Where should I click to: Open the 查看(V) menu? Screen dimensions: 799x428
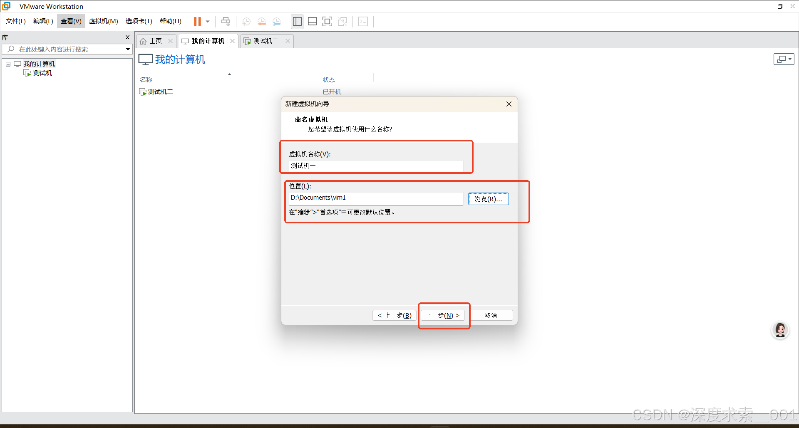[71, 21]
